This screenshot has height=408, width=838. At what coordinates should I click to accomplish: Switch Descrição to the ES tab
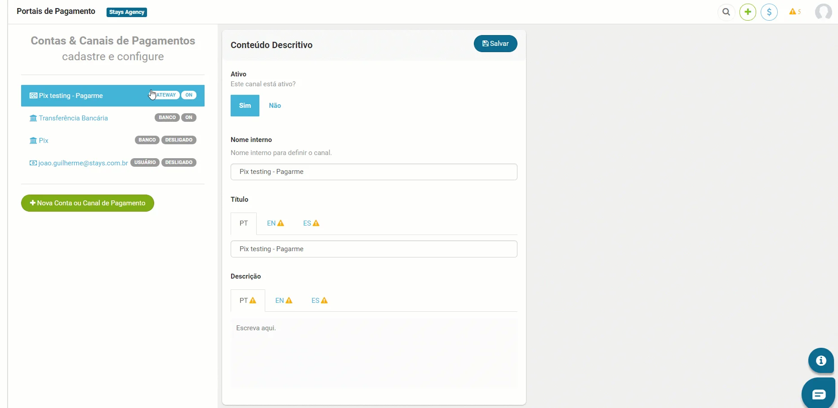click(x=319, y=301)
